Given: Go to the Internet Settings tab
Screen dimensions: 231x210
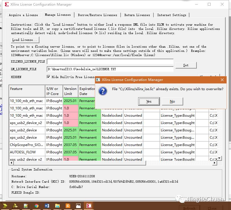Looking at the screenshot, I should click(172, 15).
